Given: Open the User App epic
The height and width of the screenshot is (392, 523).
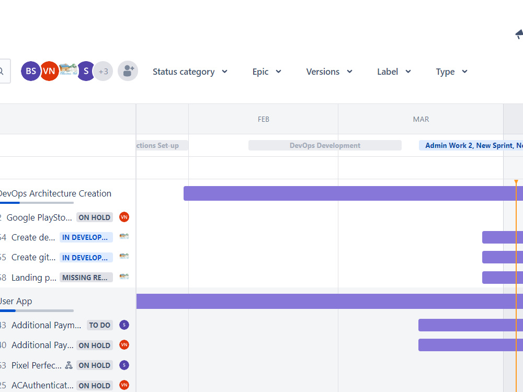Looking at the screenshot, I should click(16, 301).
